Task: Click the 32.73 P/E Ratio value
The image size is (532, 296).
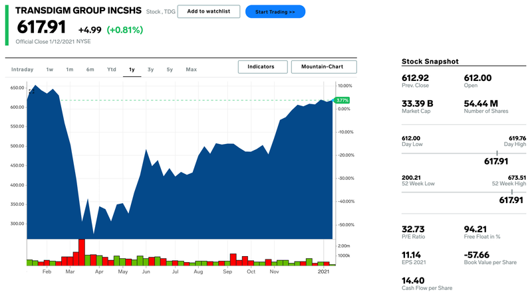Action: pyautogui.click(x=413, y=229)
